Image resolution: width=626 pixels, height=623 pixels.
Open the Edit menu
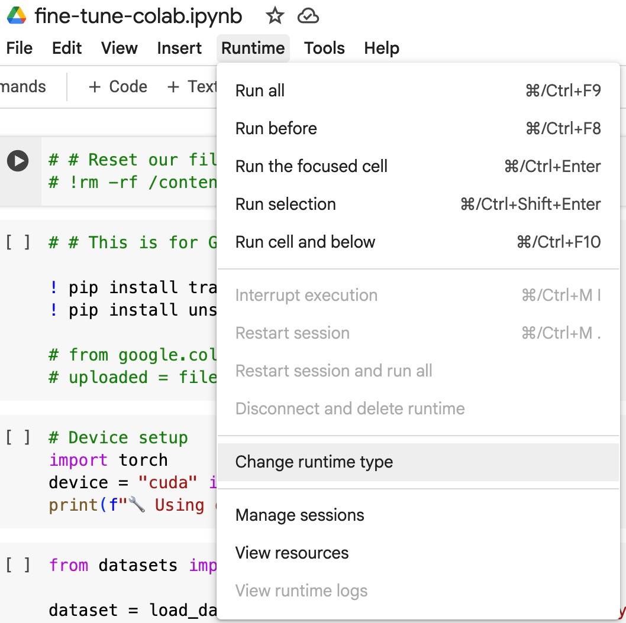[67, 48]
